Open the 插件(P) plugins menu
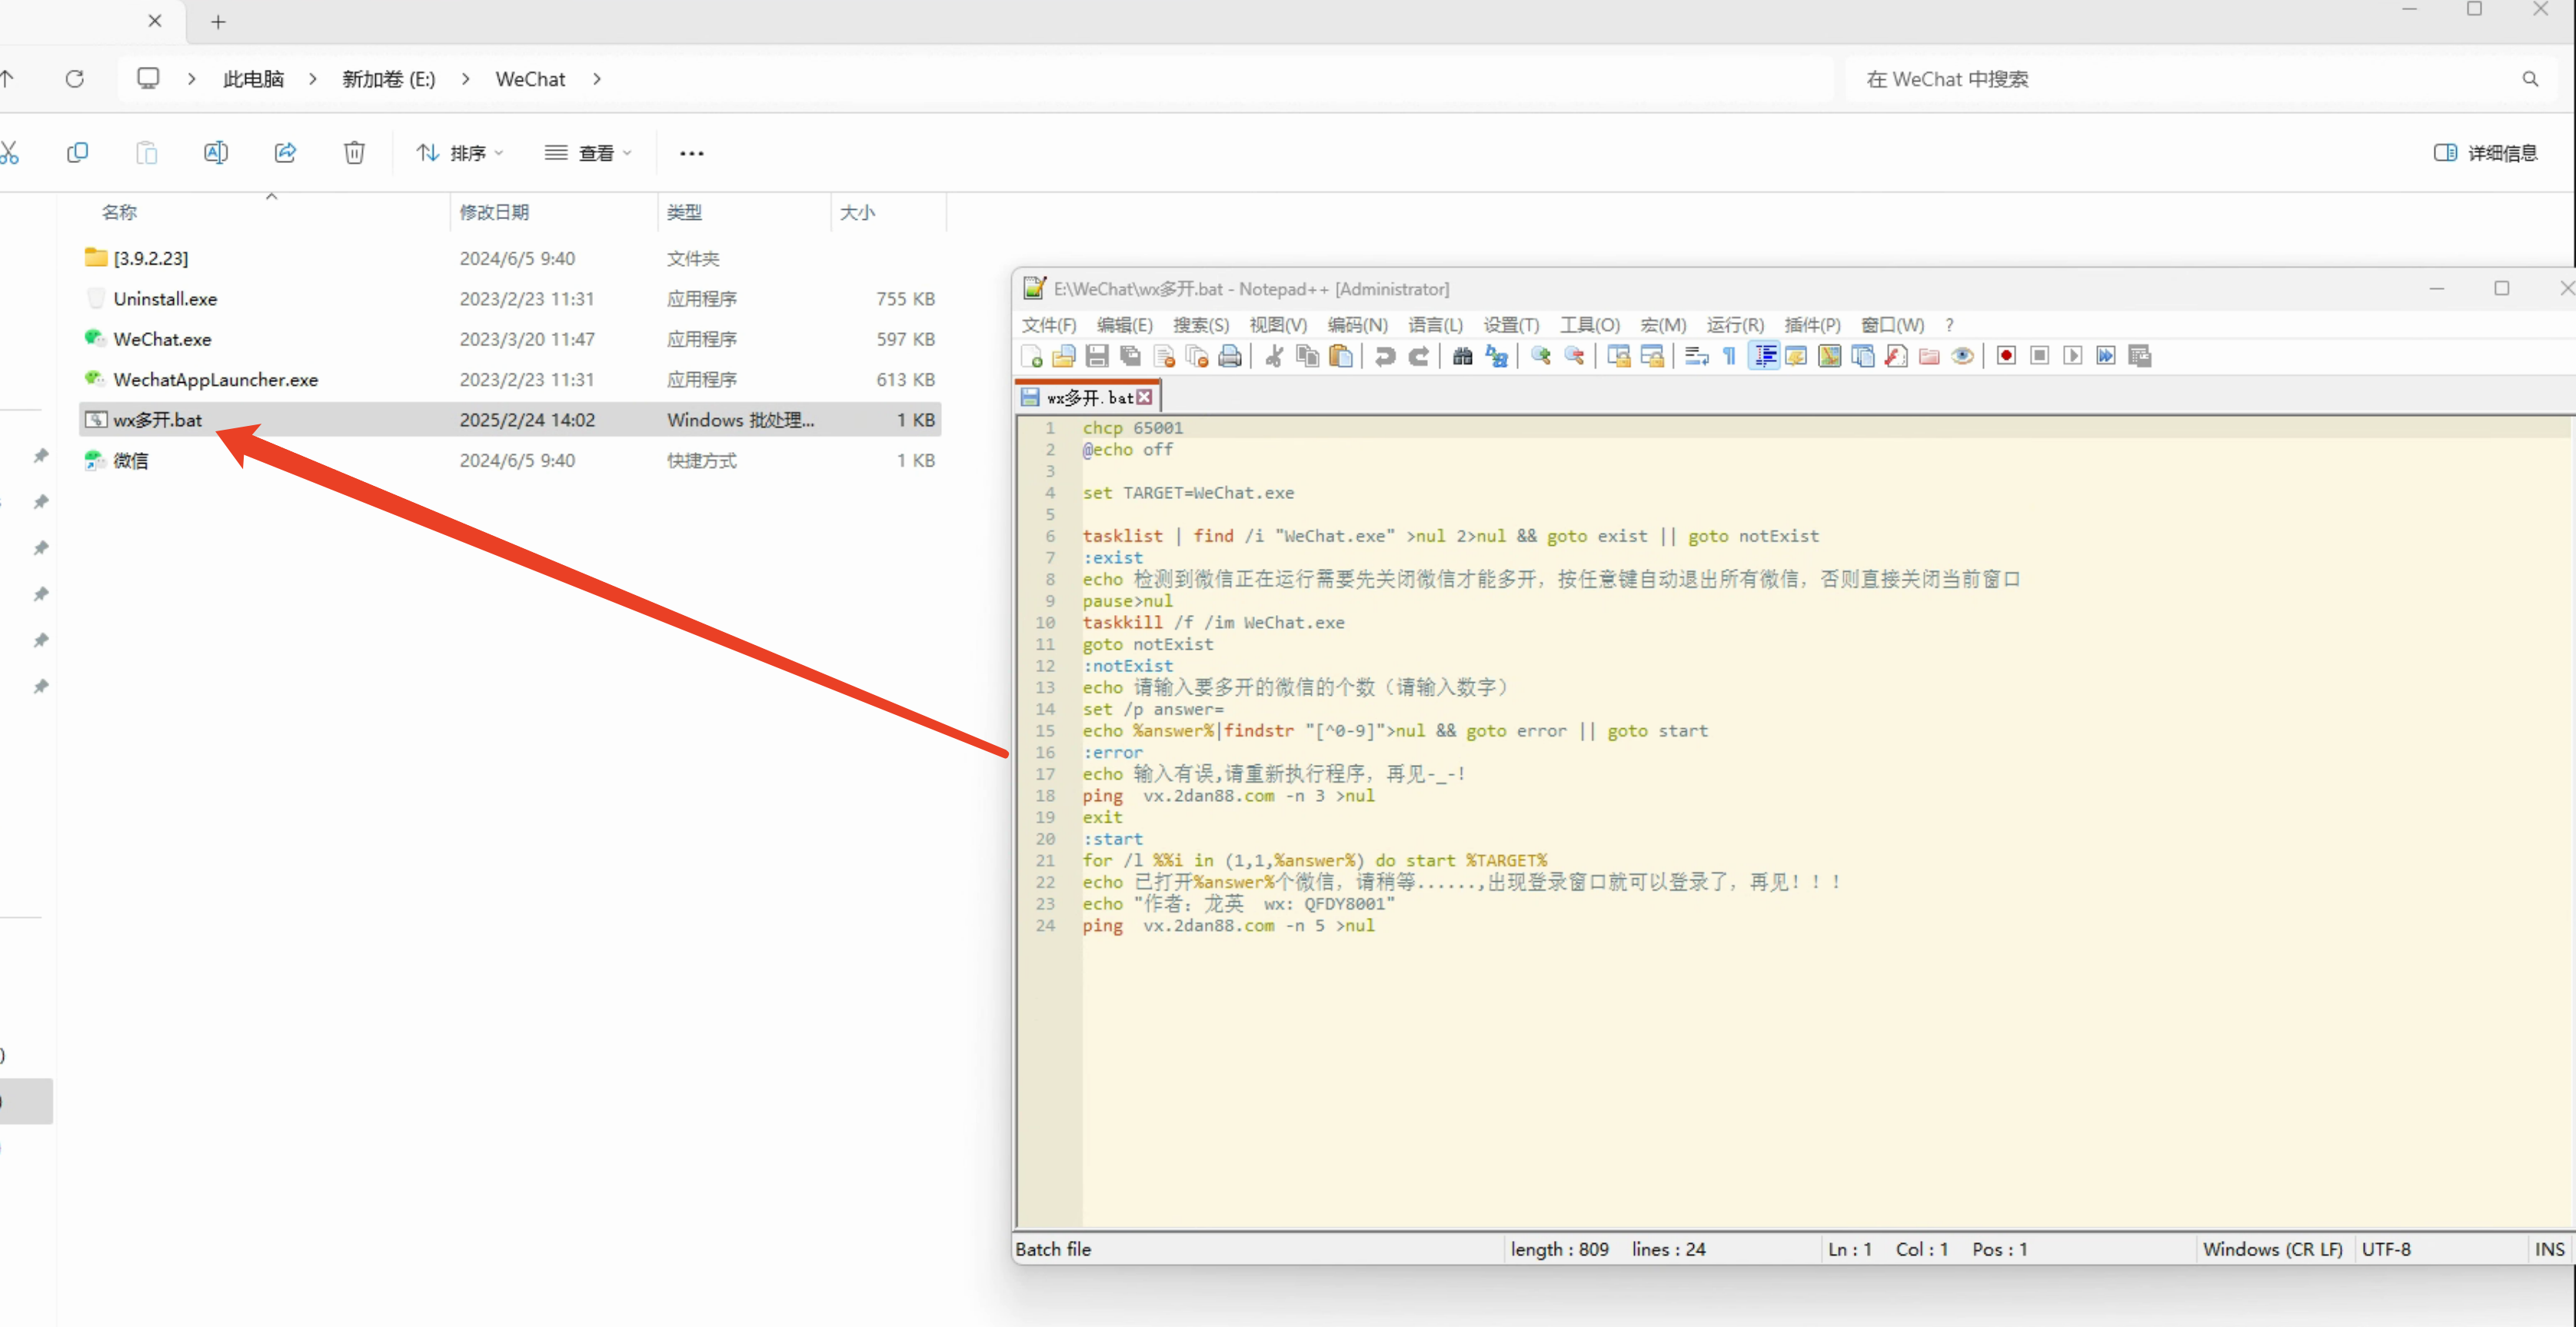 1812,325
